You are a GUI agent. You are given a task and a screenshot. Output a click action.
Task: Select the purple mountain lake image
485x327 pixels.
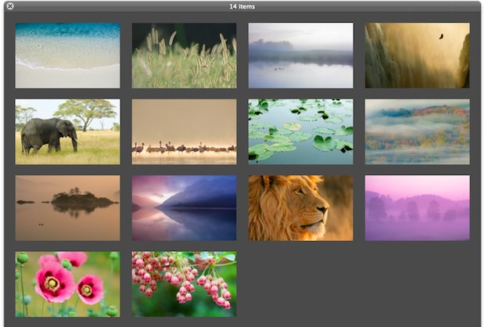click(184, 207)
